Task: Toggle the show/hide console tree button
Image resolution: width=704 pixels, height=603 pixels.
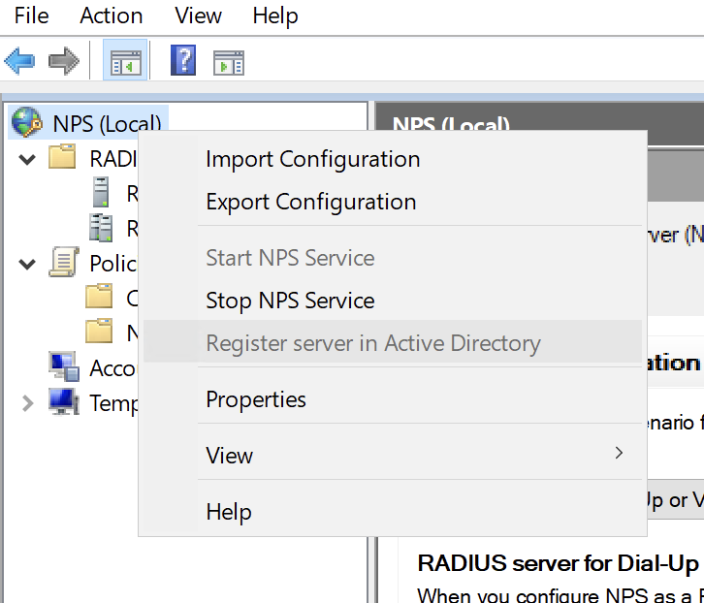Action: pos(125,60)
